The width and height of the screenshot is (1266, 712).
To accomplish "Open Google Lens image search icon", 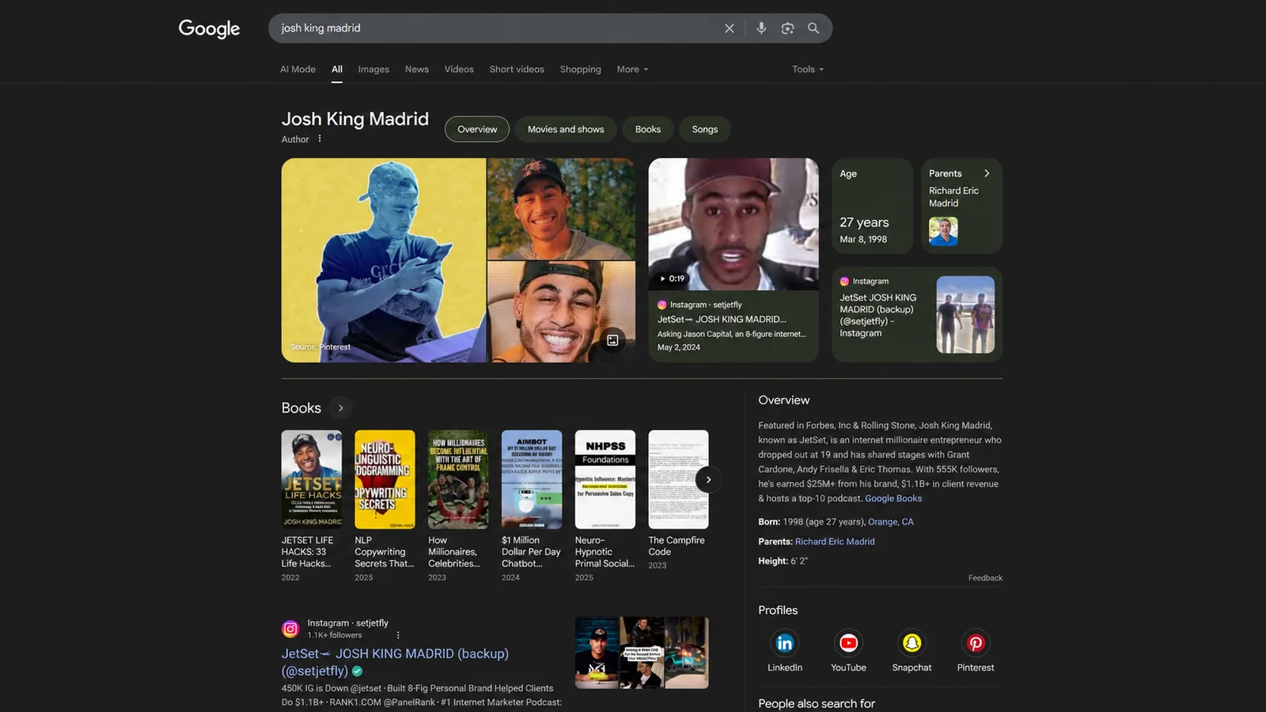I will click(787, 28).
